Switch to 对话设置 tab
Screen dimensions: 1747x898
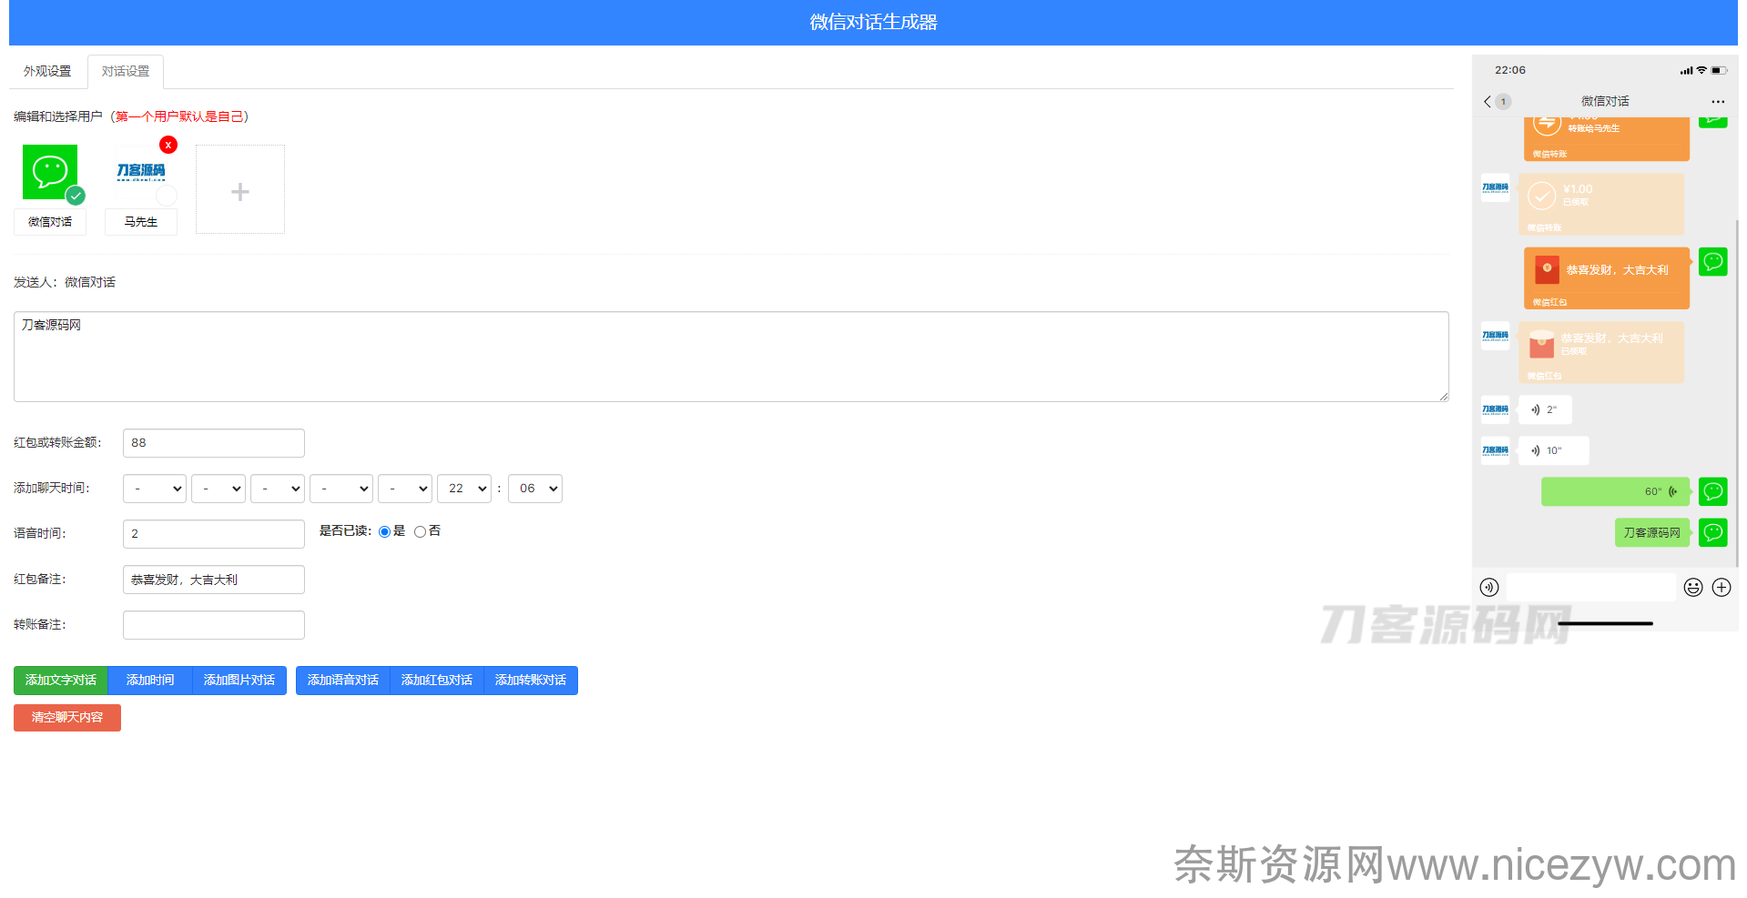pyautogui.click(x=126, y=71)
